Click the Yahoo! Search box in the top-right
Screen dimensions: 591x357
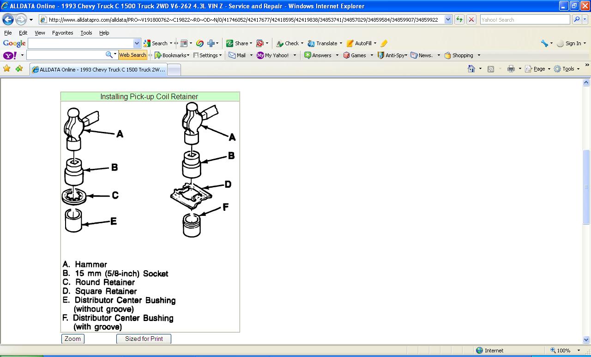[525, 20]
